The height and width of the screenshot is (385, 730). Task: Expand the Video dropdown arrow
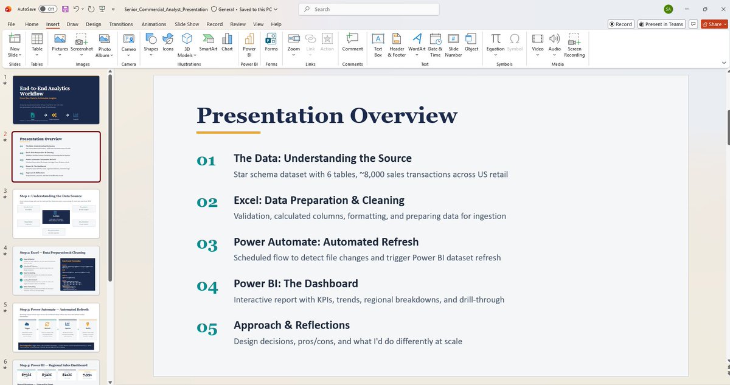tap(538, 55)
